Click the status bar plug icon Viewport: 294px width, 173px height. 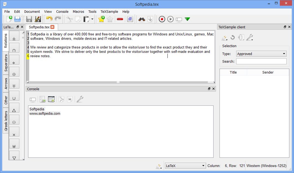tap(159, 166)
